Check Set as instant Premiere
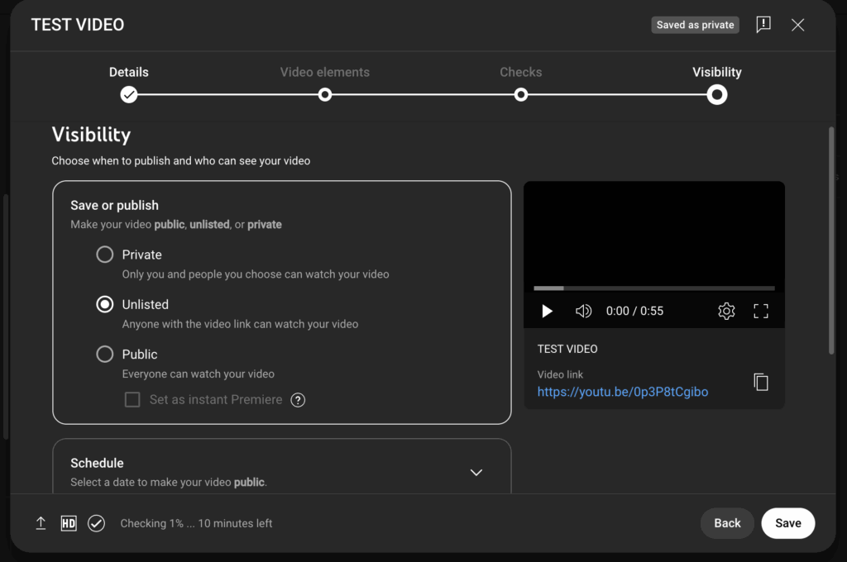 point(132,399)
